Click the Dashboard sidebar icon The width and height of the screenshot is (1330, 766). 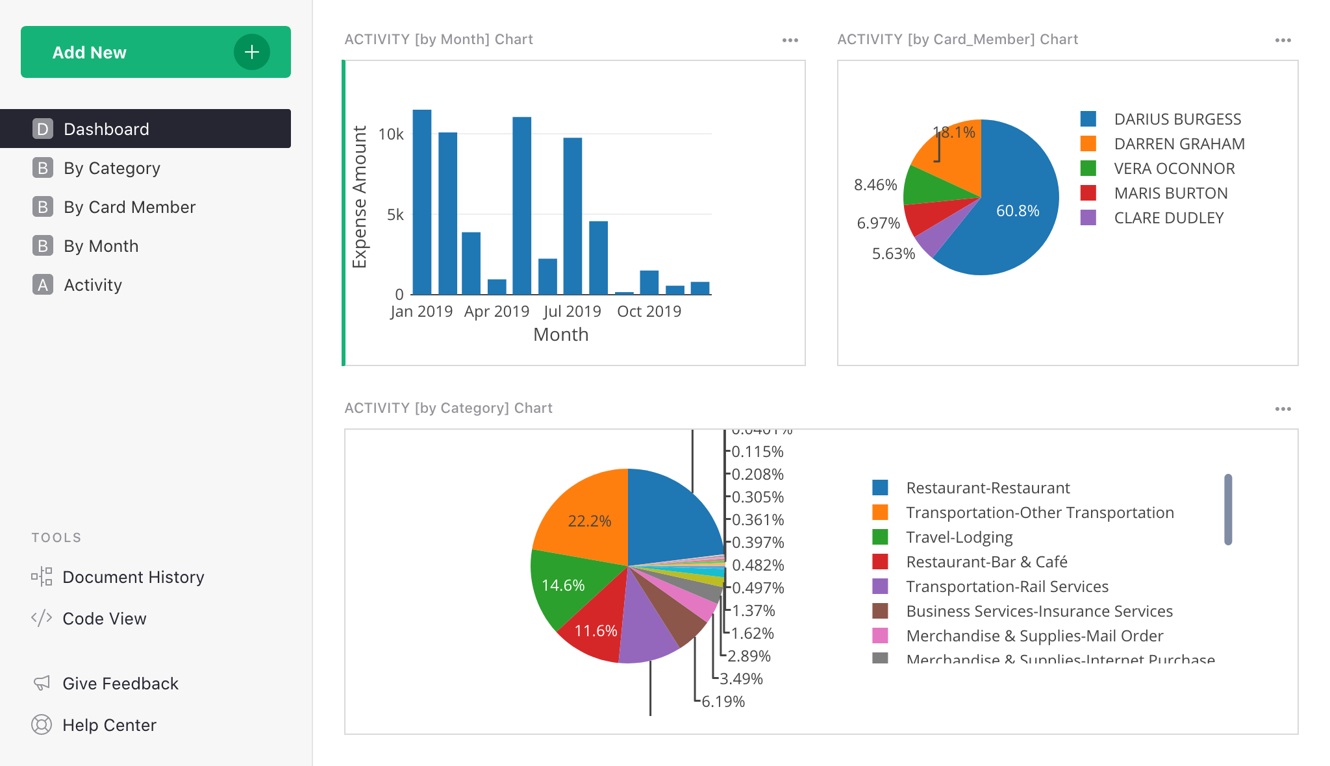point(42,128)
